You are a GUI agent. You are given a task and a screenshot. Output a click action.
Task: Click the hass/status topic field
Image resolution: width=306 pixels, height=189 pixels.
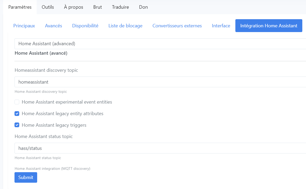[160, 148]
